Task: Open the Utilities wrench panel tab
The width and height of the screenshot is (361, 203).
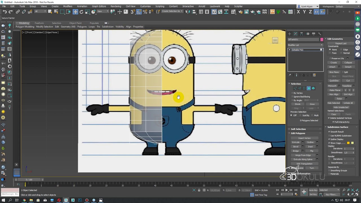Action: coord(320,34)
